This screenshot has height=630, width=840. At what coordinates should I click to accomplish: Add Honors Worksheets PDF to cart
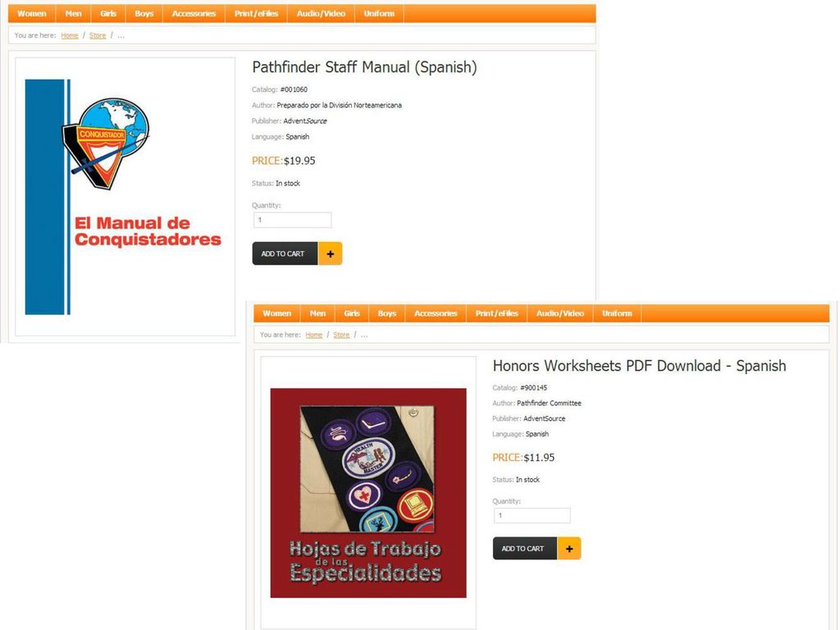(x=525, y=549)
